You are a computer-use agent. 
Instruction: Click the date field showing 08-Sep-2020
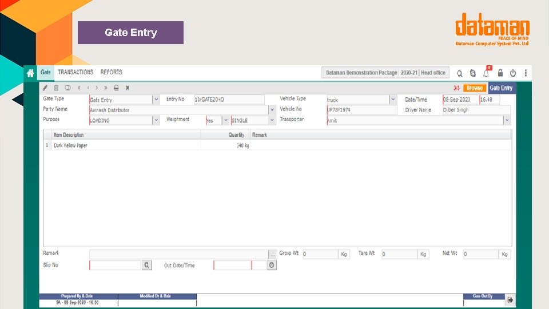coord(460,100)
